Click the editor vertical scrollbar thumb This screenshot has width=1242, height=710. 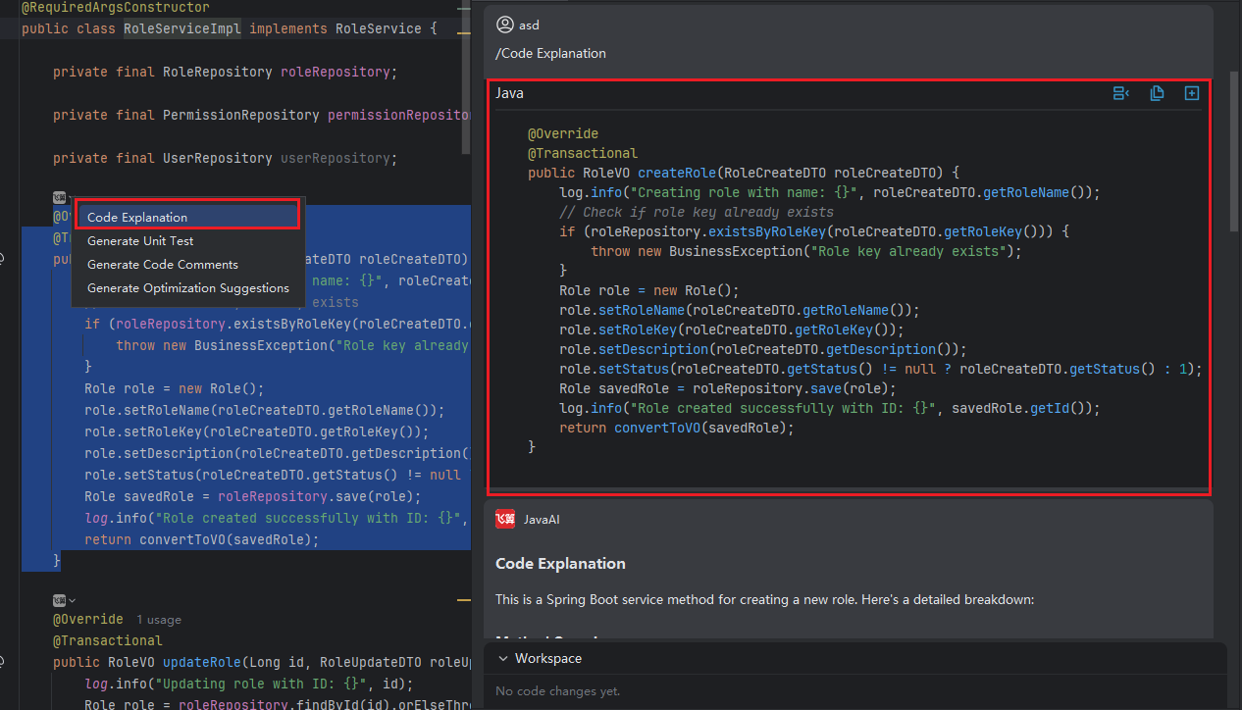tap(466, 78)
